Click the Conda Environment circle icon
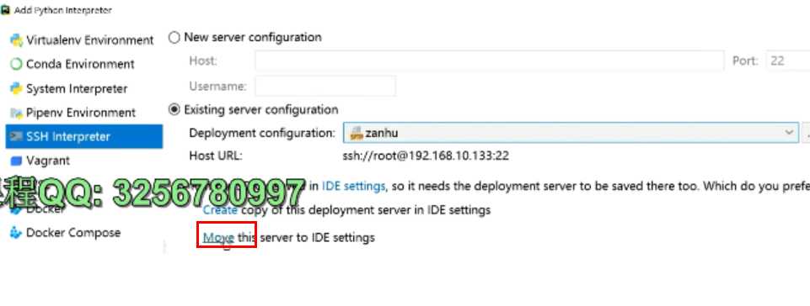 pos(17,65)
